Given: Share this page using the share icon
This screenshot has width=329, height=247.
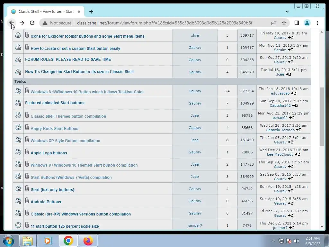Looking at the screenshot, I should pyautogui.click(x=274, y=23).
